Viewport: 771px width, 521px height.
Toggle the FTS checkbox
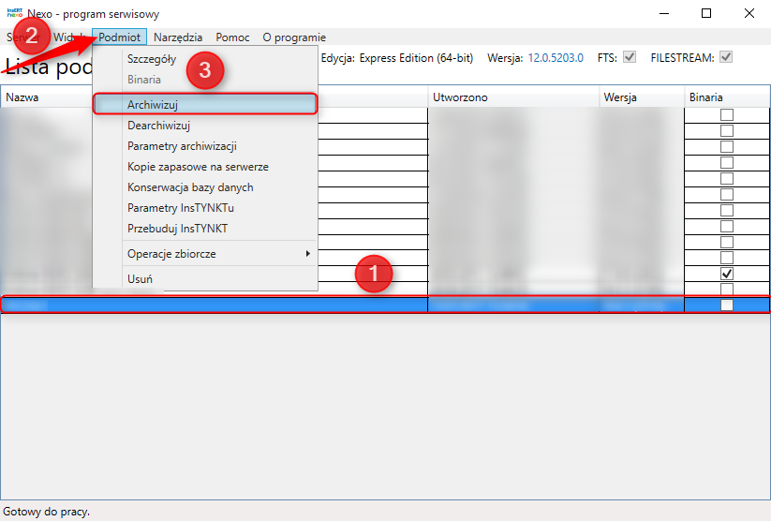click(630, 57)
